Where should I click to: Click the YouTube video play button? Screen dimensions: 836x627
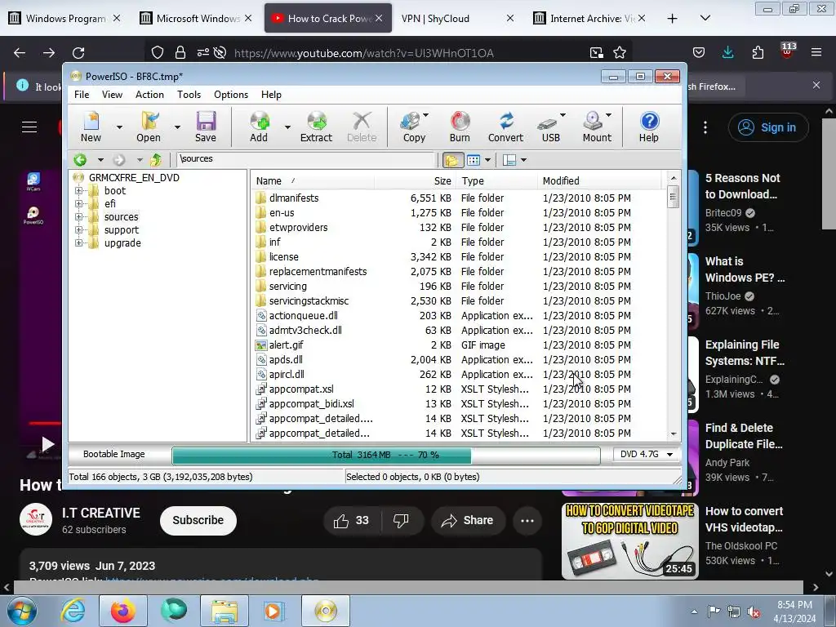[47, 444]
